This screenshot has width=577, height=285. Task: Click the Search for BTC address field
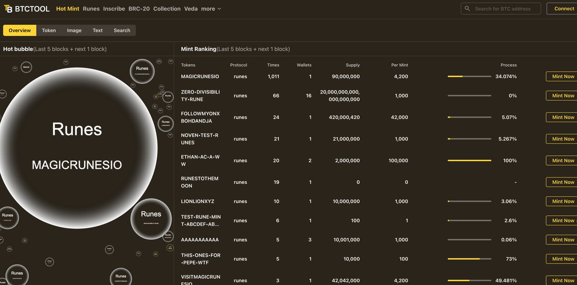coord(501,9)
